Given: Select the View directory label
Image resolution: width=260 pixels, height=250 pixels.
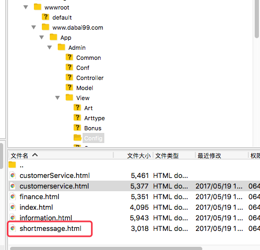Looking at the screenshot, I should pos(83,98).
